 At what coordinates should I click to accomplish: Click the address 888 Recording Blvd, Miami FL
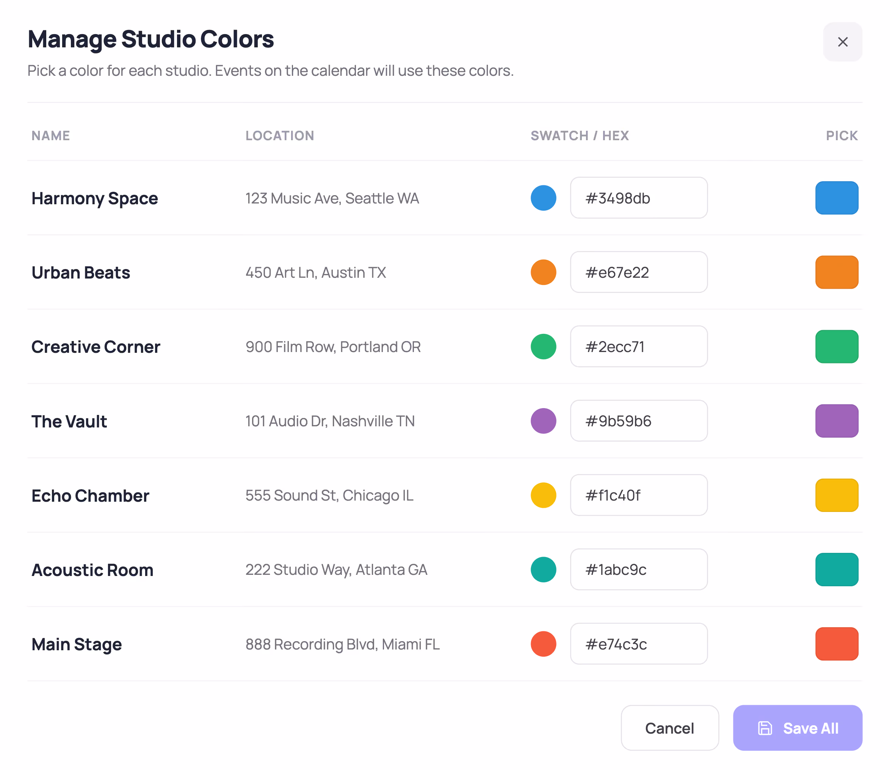(x=343, y=644)
